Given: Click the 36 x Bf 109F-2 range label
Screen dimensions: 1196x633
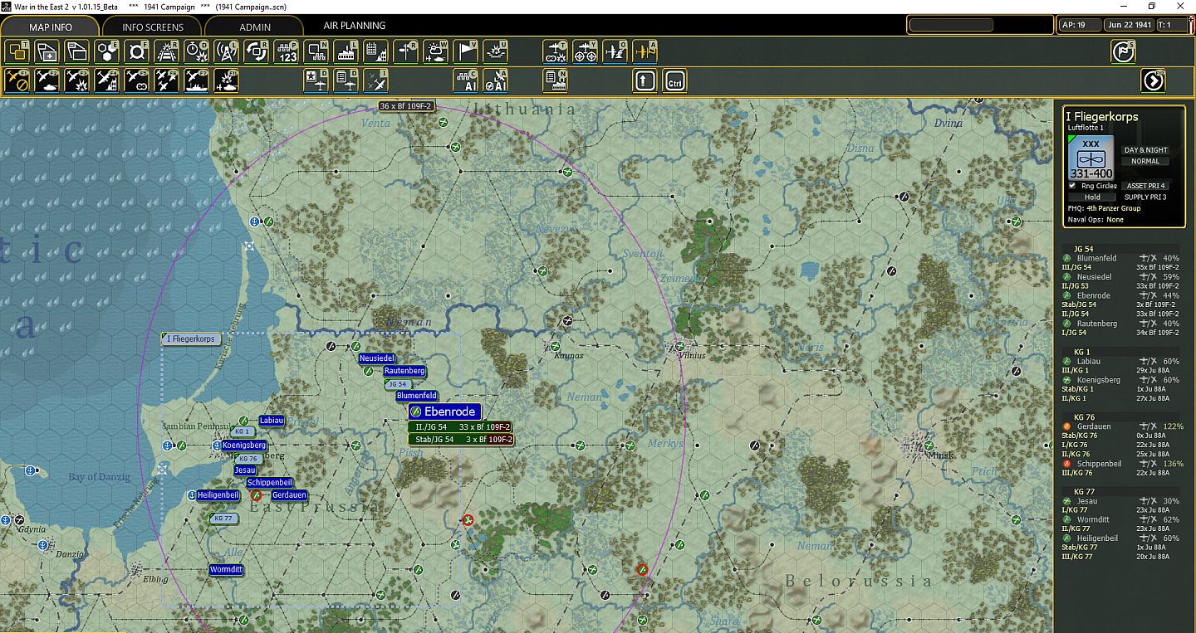Looking at the screenshot, I should [x=406, y=106].
